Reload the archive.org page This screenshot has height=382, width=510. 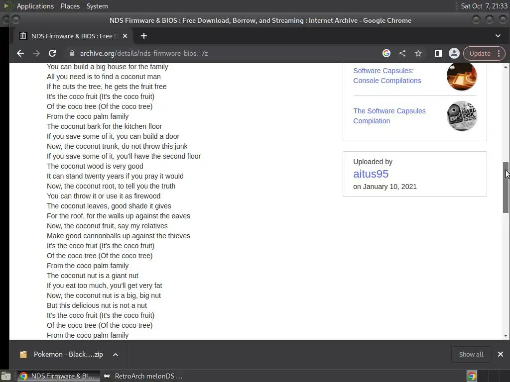pyautogui.click(x=52, y=53)
